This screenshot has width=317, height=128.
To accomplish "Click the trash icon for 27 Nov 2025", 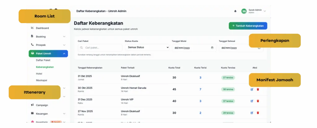I will tap(258, 113).
